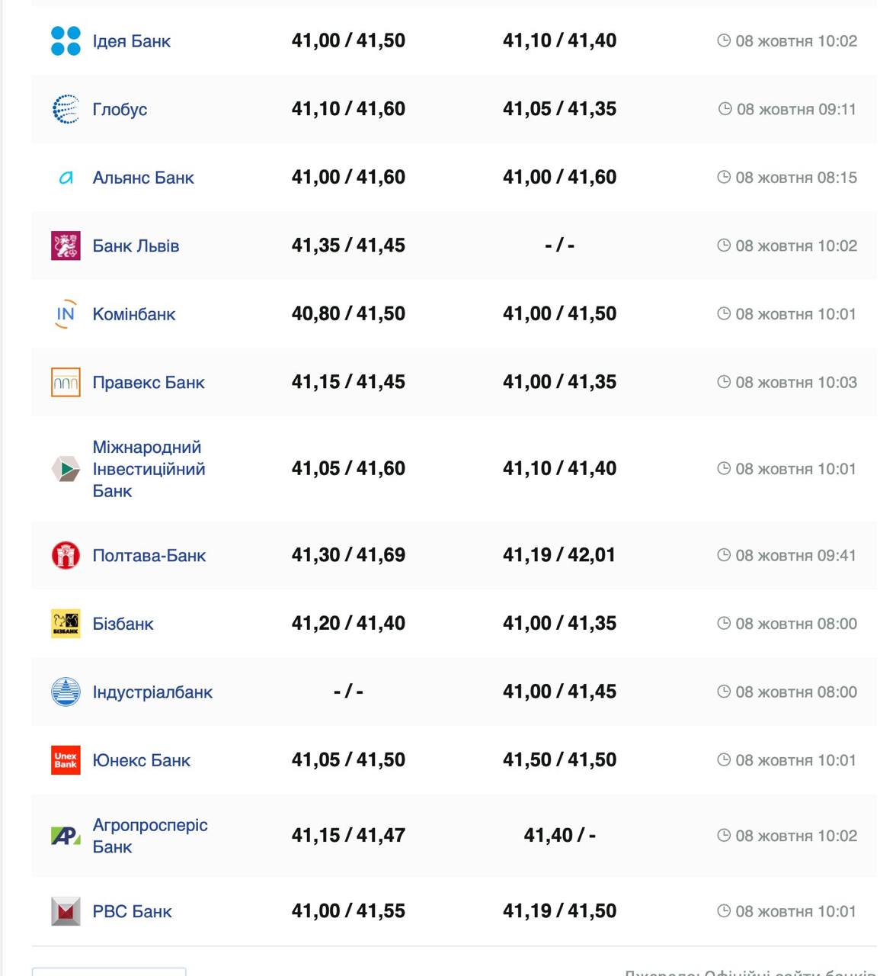Open the Глобус bank link
The height and width of the screenshot is (976, 880).
(x=120, y=109)
